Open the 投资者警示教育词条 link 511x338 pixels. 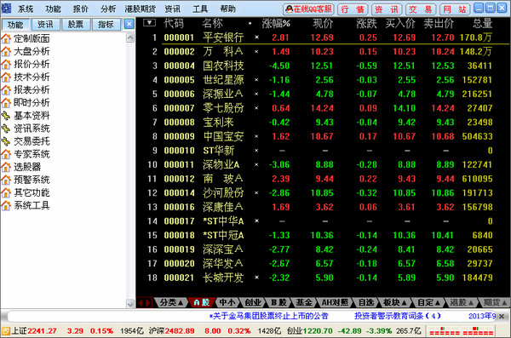[397, 316]
